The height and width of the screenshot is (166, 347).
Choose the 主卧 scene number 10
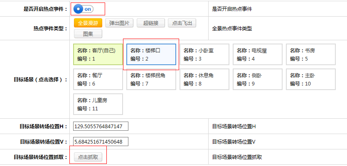[311, 79]
